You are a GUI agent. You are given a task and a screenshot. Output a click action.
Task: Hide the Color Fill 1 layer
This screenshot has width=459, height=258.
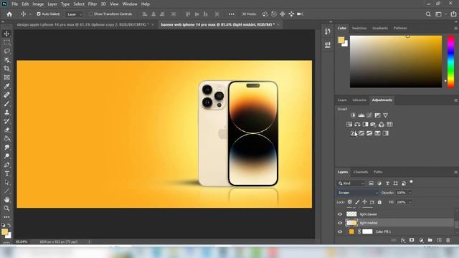(340, 231)
